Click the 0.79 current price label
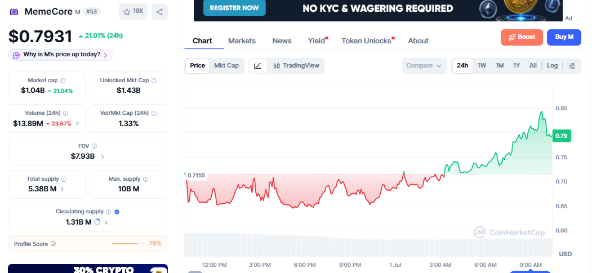This screenshot has height=273, width=592. (562, 136)
